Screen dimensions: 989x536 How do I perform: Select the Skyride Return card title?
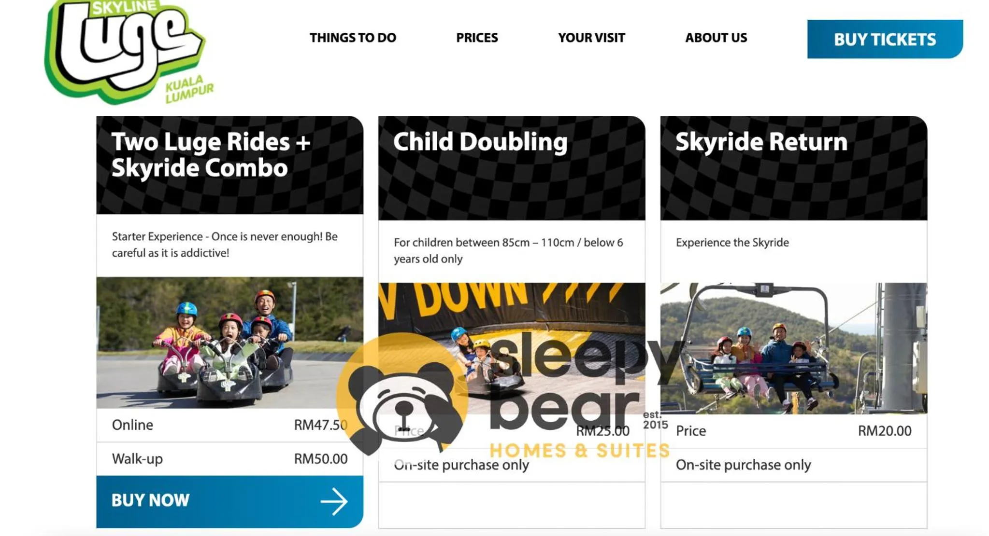761,142
